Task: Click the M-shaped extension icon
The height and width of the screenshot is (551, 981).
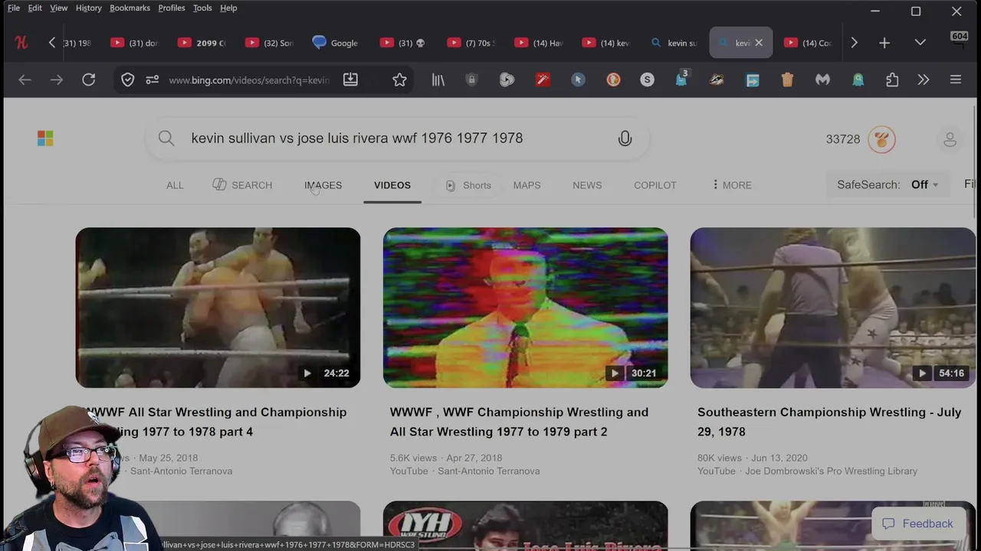Action: point(822,80)
